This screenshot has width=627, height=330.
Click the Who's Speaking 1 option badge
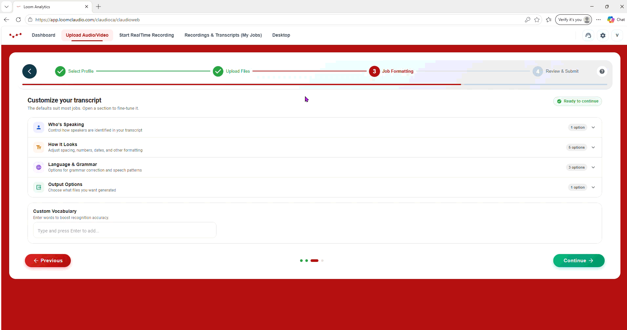577,127
